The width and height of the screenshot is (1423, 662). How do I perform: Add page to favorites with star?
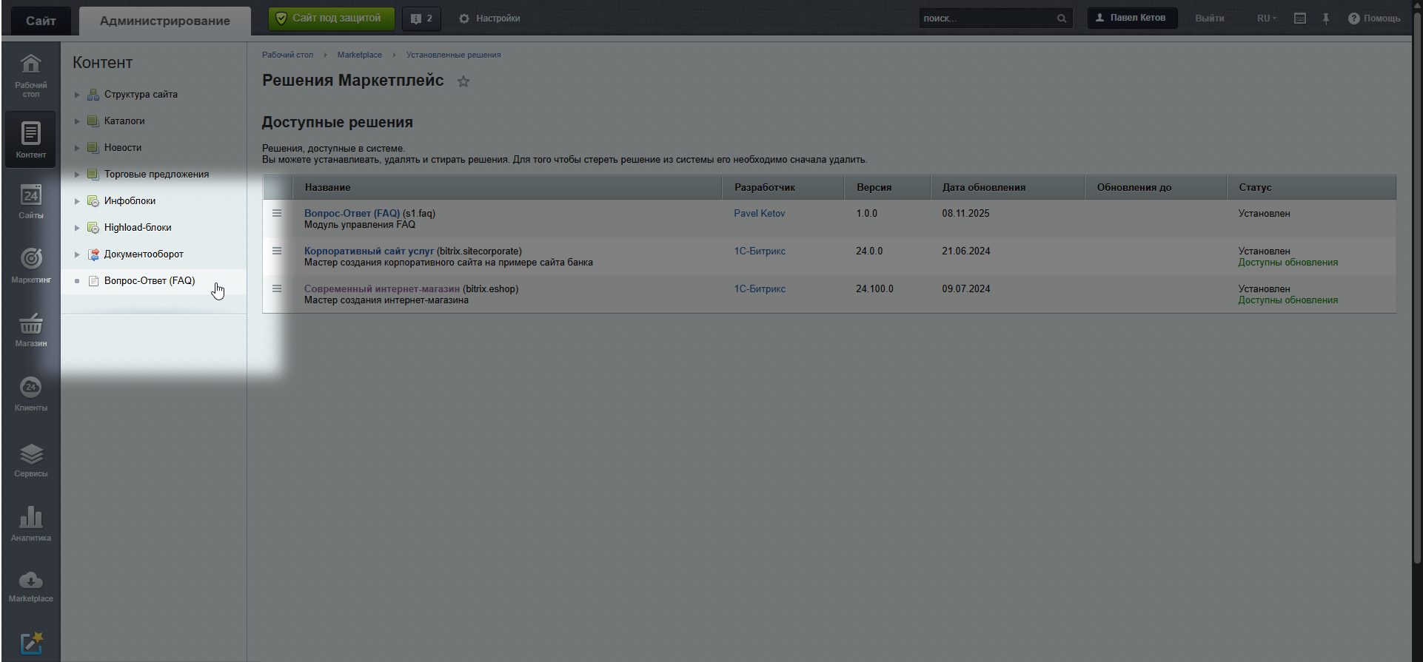(x=463, y=81)
